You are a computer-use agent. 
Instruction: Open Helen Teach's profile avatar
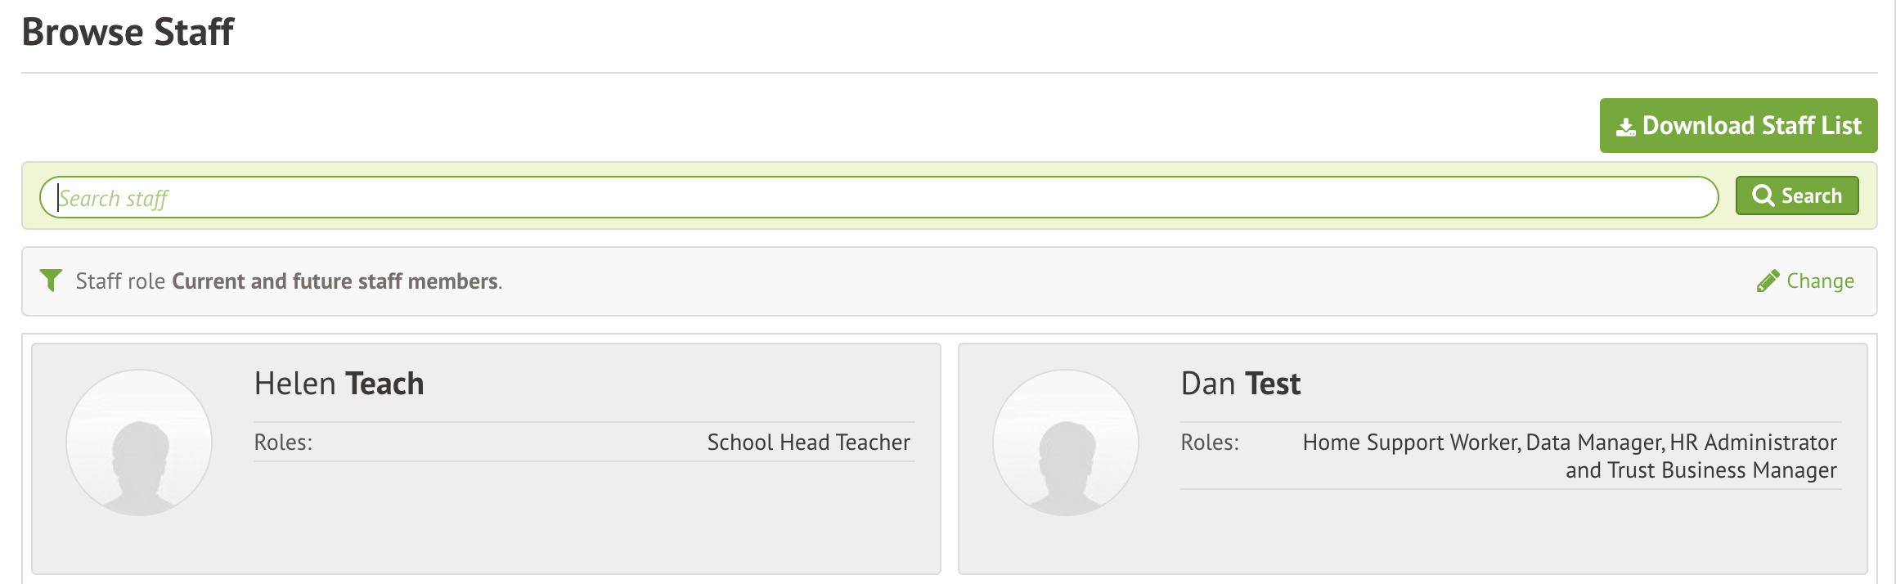point(139,442)
